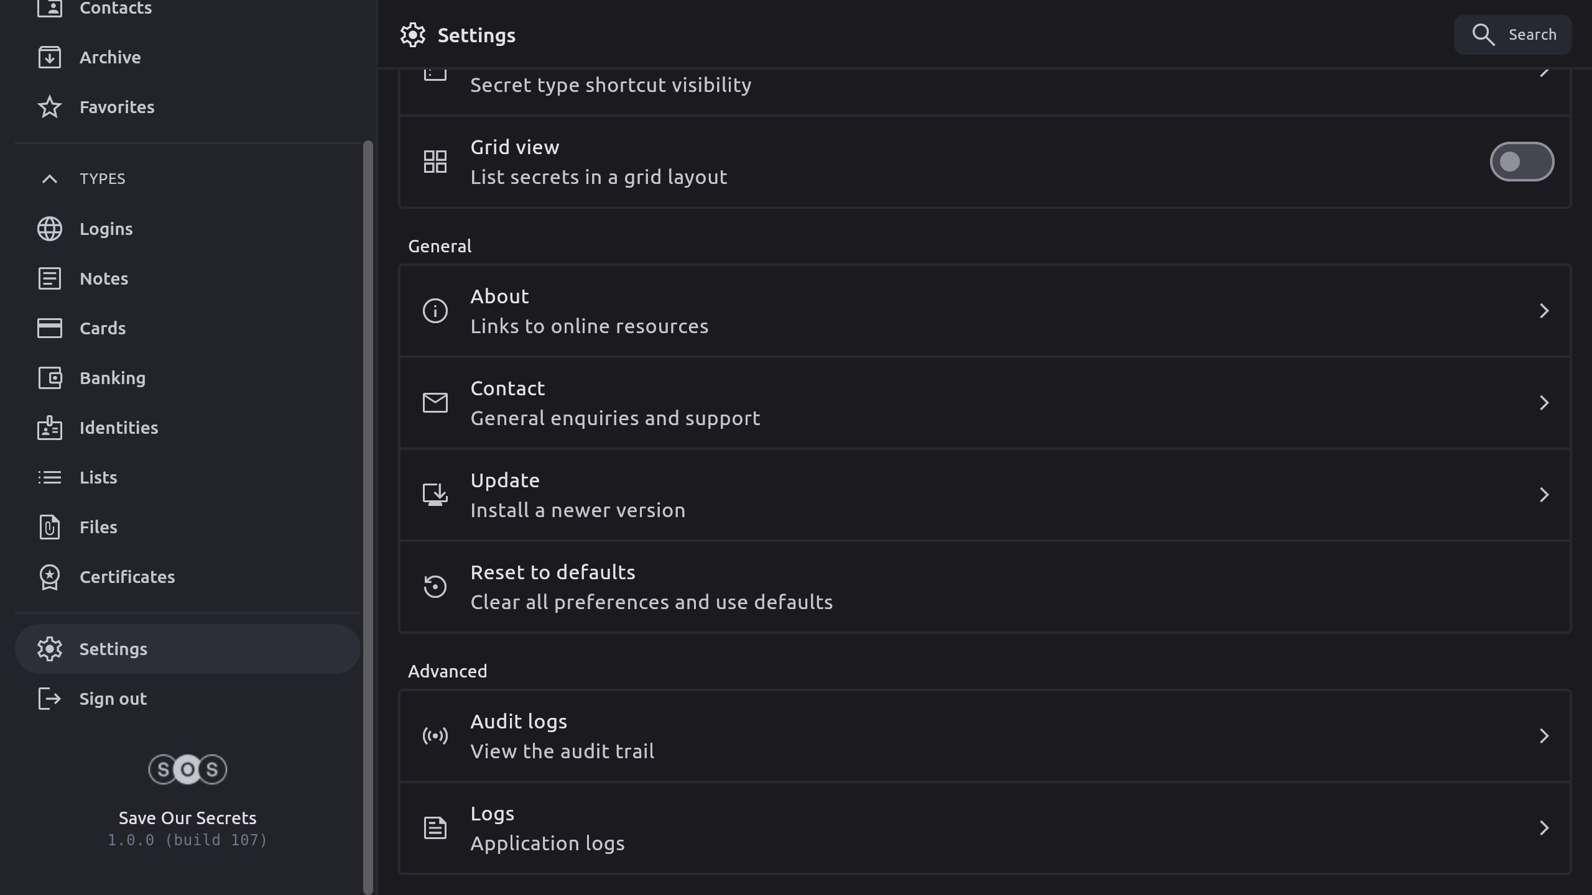Click the Banking wallet icon
The image size is (1592, 895).
pyautogui.click(x=50, y=378)
